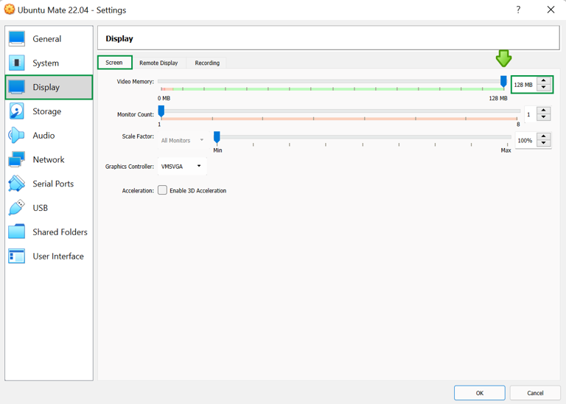Switch to the Remote Display tab
Screen dimensions: 566x404
click(158, 63)
